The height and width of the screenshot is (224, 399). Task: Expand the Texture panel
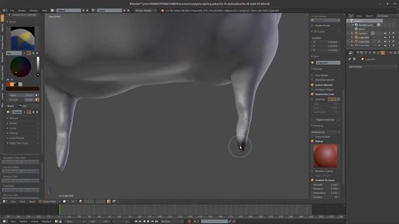14,118
